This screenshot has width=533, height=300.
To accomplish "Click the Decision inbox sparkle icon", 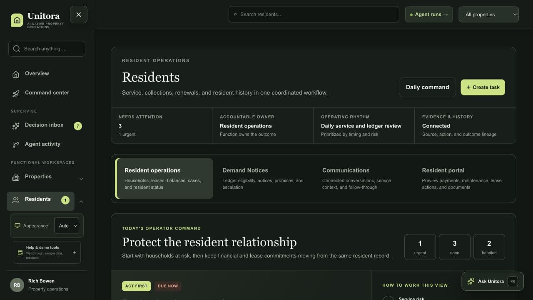I will (16, 125).
